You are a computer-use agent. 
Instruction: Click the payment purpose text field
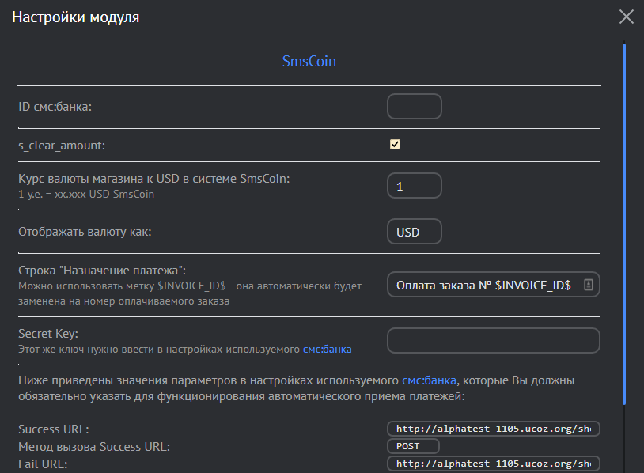coord(483,286)
